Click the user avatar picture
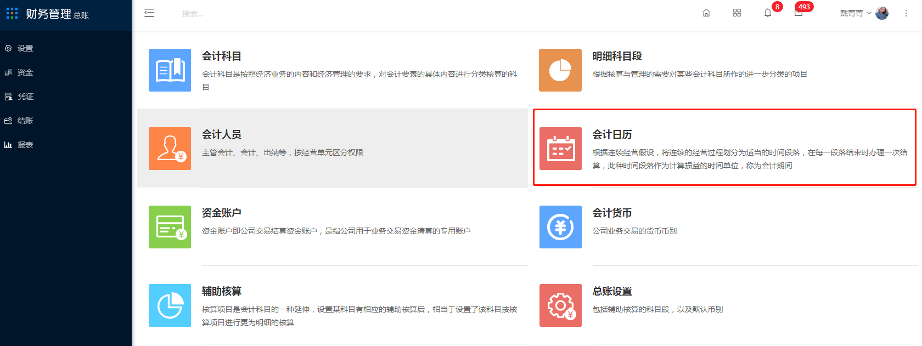This screenshot has height=346, width=922. click(882, 13)
